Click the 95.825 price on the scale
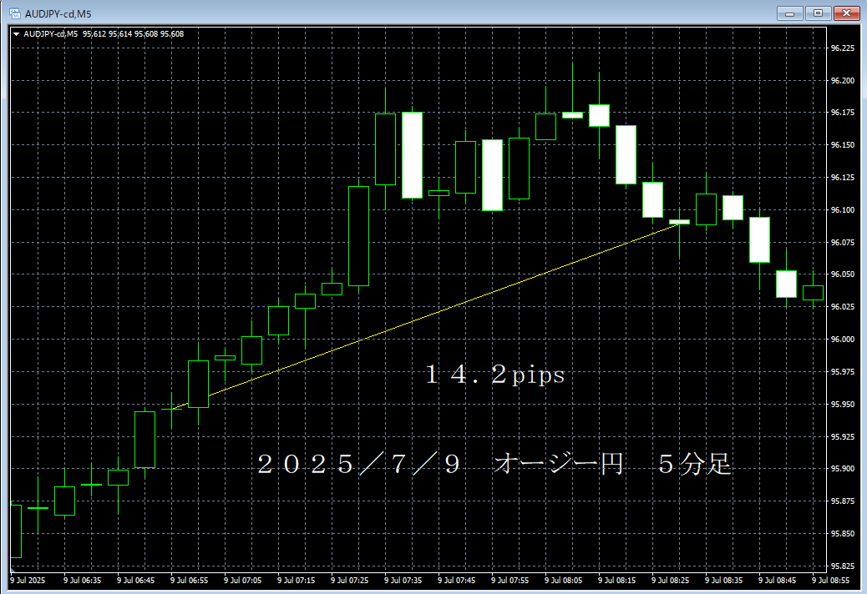Screen dimensions: 867x594 coord(842,566)
